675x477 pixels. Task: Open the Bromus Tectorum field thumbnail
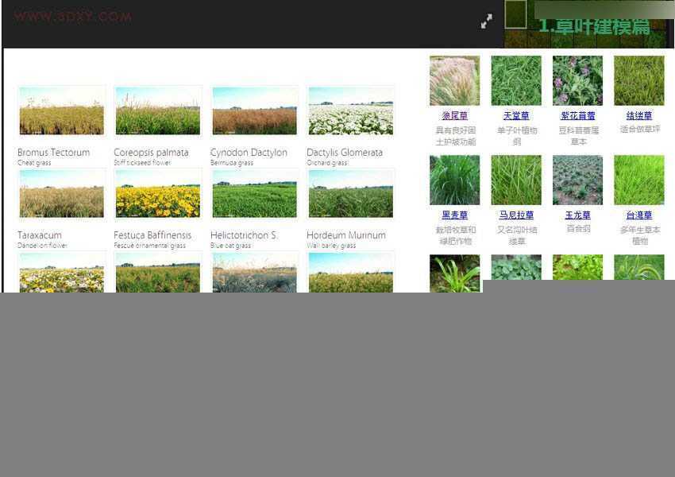coord(62,111)
